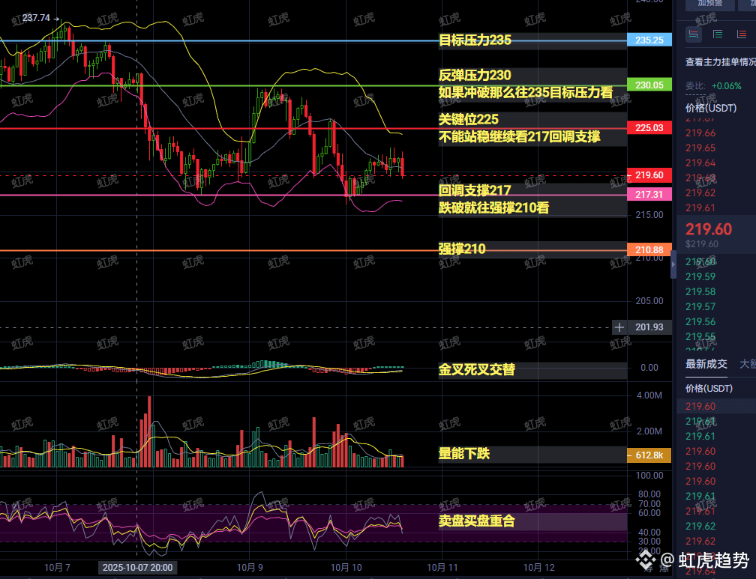
Task: Click the 2025-10-07 20:00 time marker
Action: pos(137,567)
